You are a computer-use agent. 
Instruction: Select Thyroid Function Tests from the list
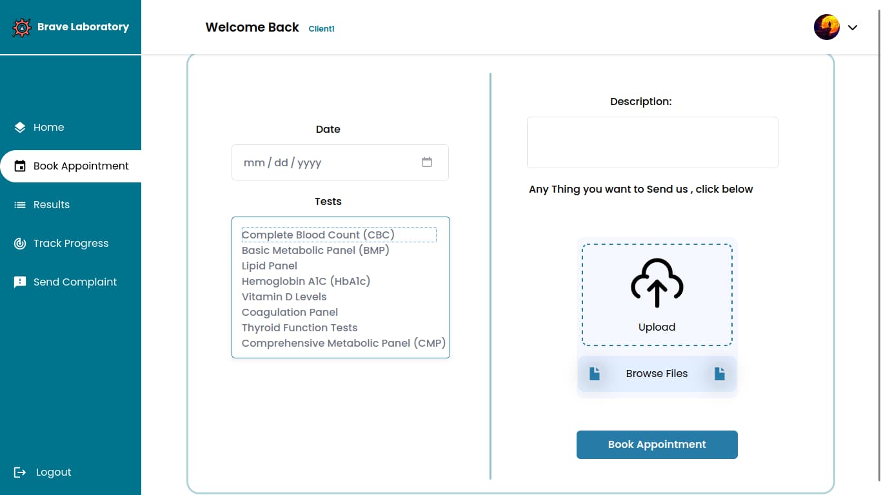point(299,327)
